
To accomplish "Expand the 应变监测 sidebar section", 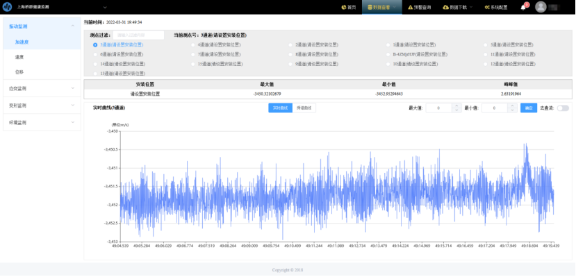I will [x=42, y=88].
